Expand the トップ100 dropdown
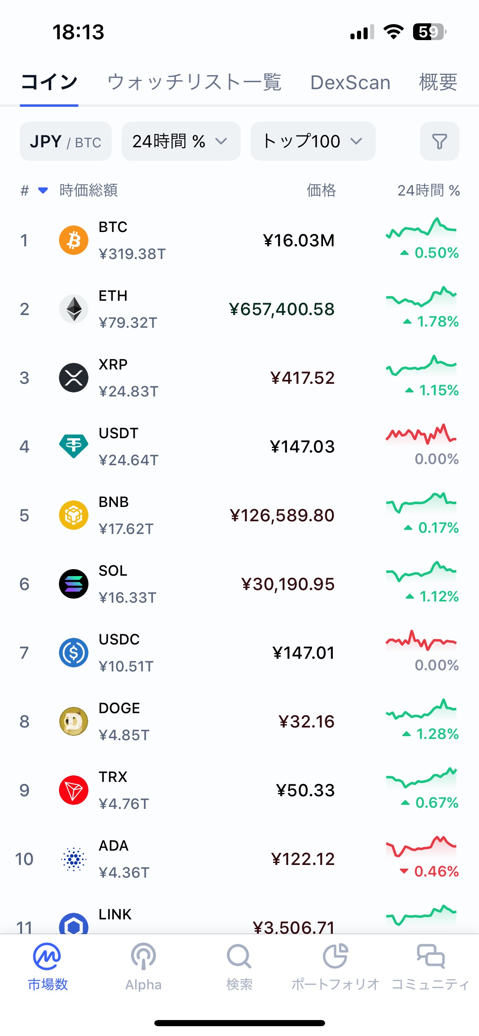The image size is (479, 1036). click(313, 142)
